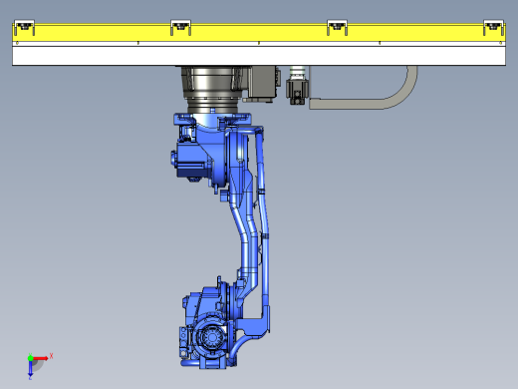The width and height of the screenshot is (518, 389).
Task: Select the white lower gantry beam
Action: [x=259, y=56]
